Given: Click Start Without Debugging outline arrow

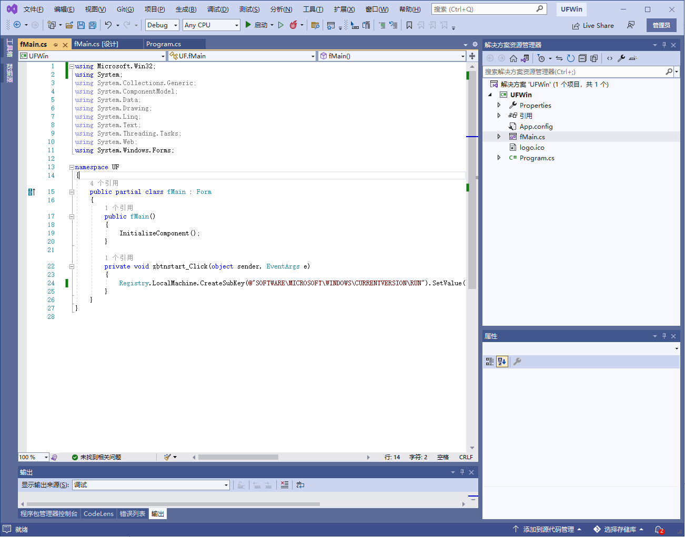Looking at the screenshot, I should [x=281, y=25].
